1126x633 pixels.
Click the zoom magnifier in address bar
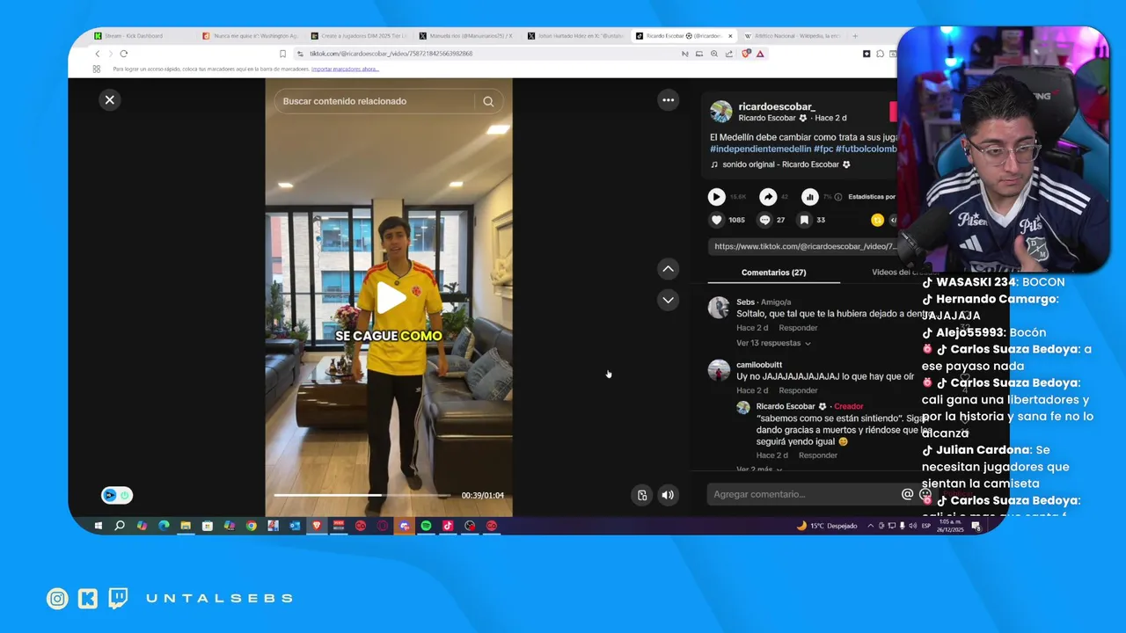pyautogui.click(x=714, y=54)
